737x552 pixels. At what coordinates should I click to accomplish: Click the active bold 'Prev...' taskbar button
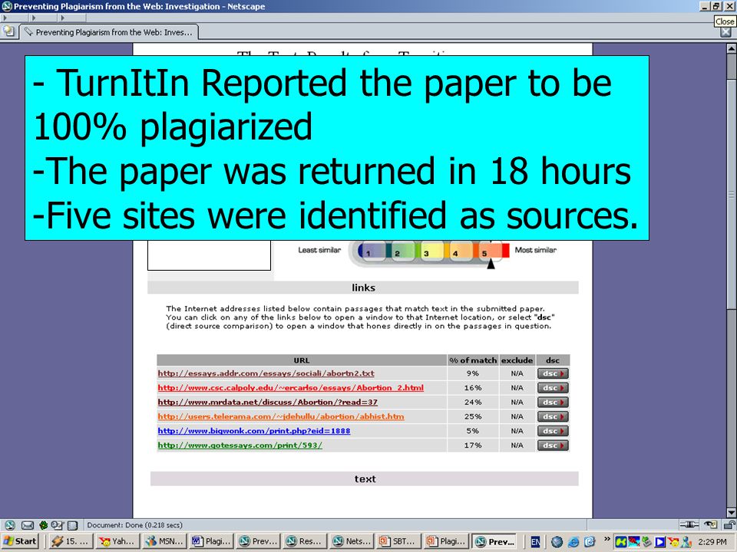494,541
